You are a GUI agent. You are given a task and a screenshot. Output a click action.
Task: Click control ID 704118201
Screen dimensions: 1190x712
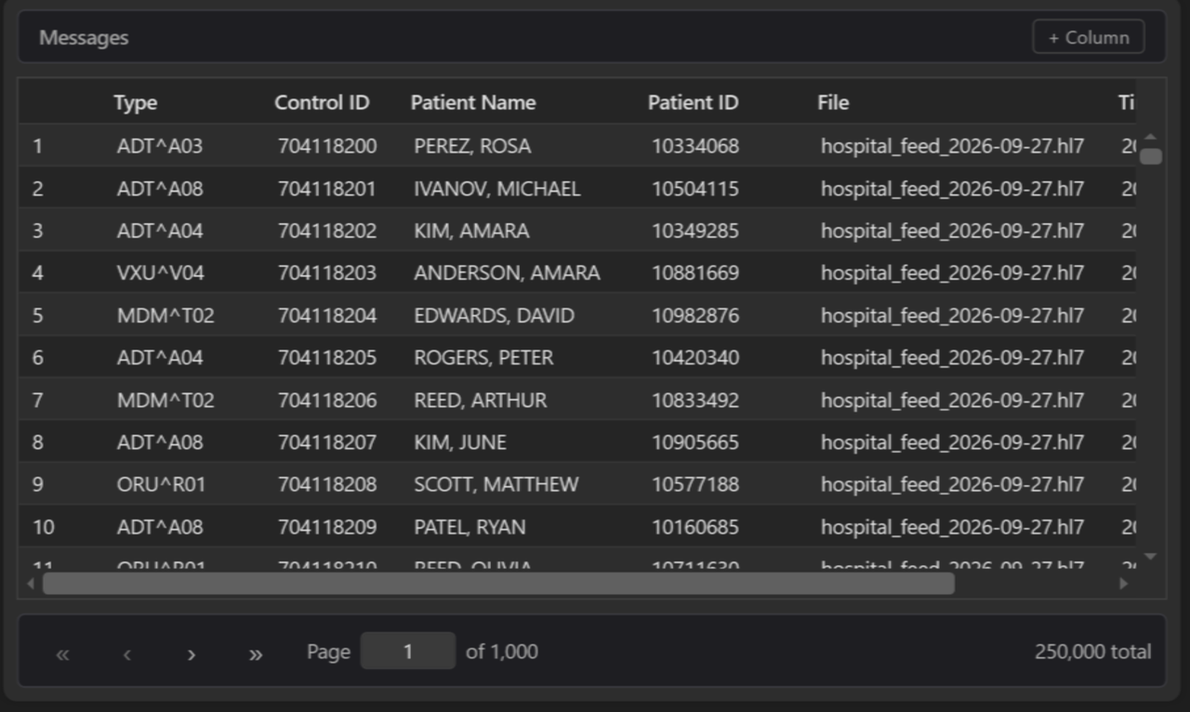click(327, 189)
